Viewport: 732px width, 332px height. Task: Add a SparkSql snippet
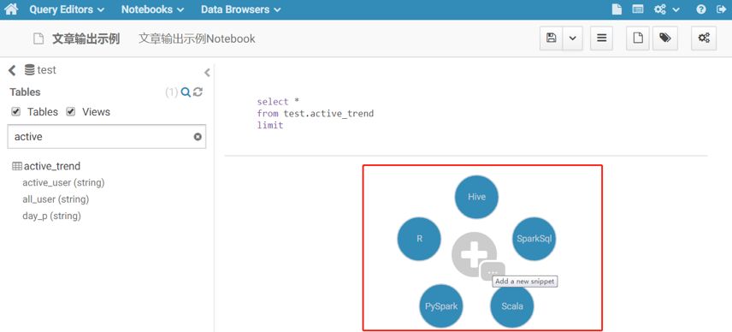tap(534, 239)
